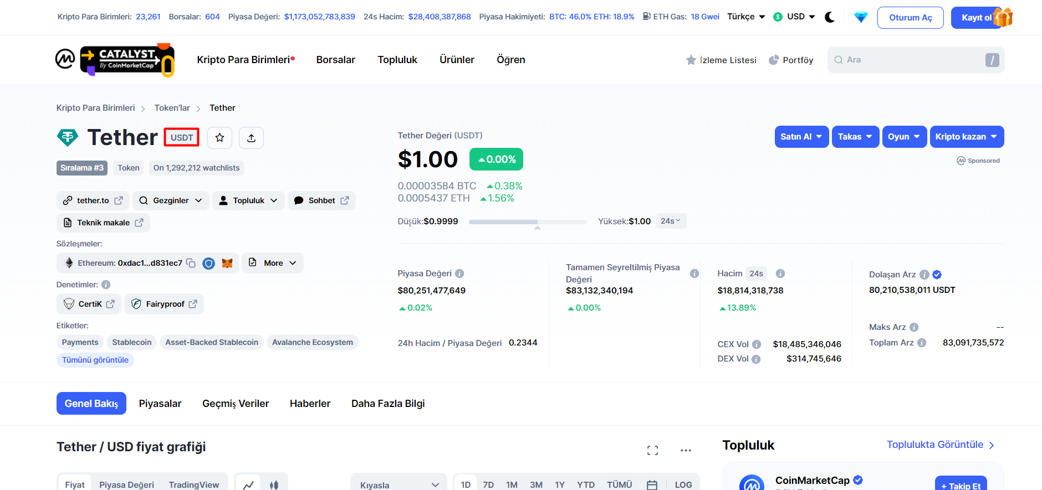Copy the Ethereum contract address
Viewport: 1042px width, 490px height.
pyautogui.click(x=191, y=263)
